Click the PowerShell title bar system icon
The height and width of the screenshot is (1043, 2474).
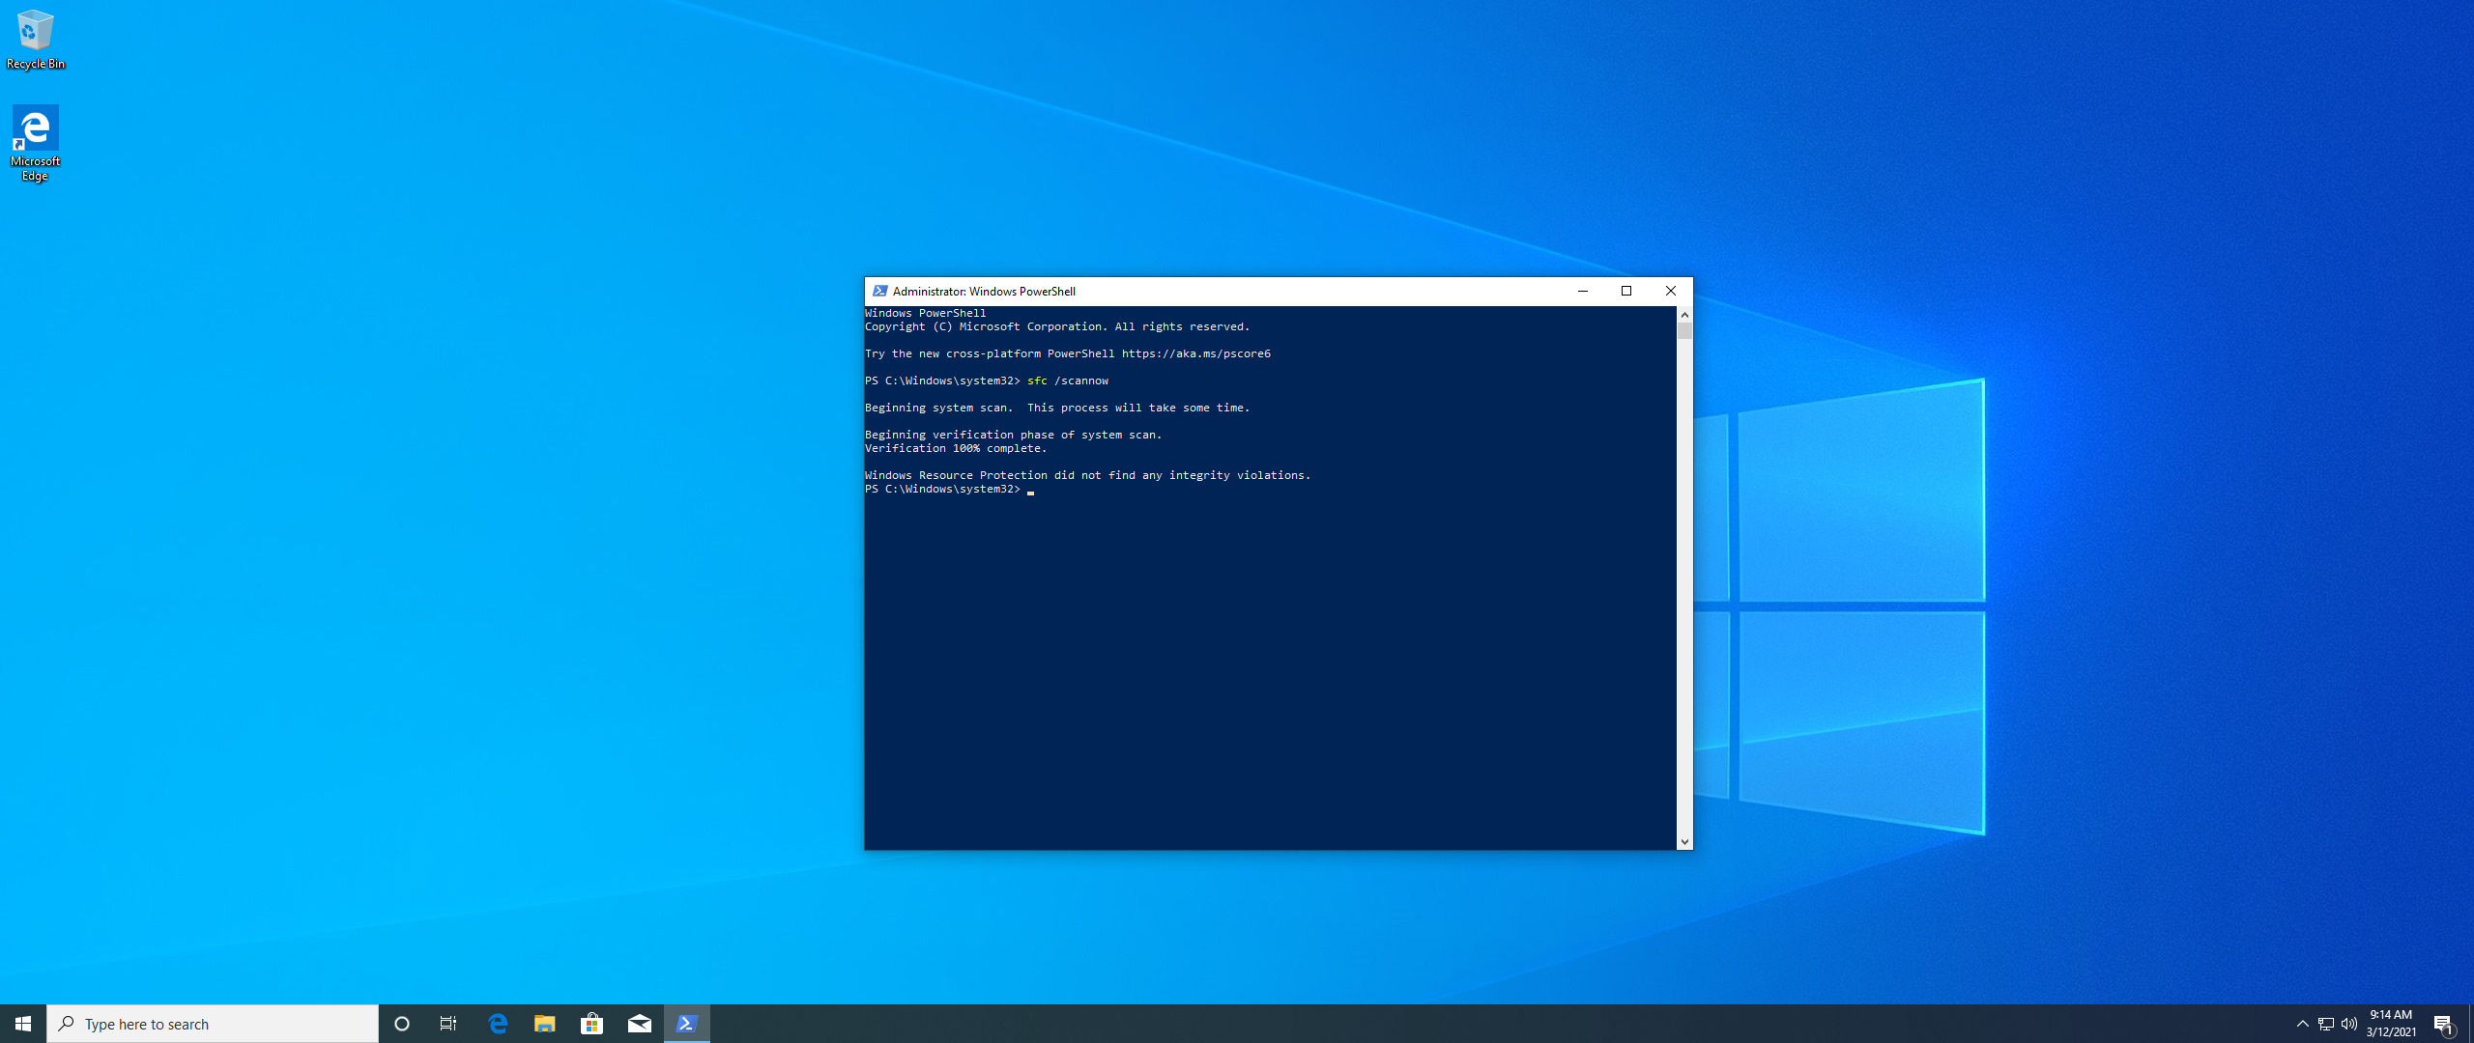tap(879, 291)
